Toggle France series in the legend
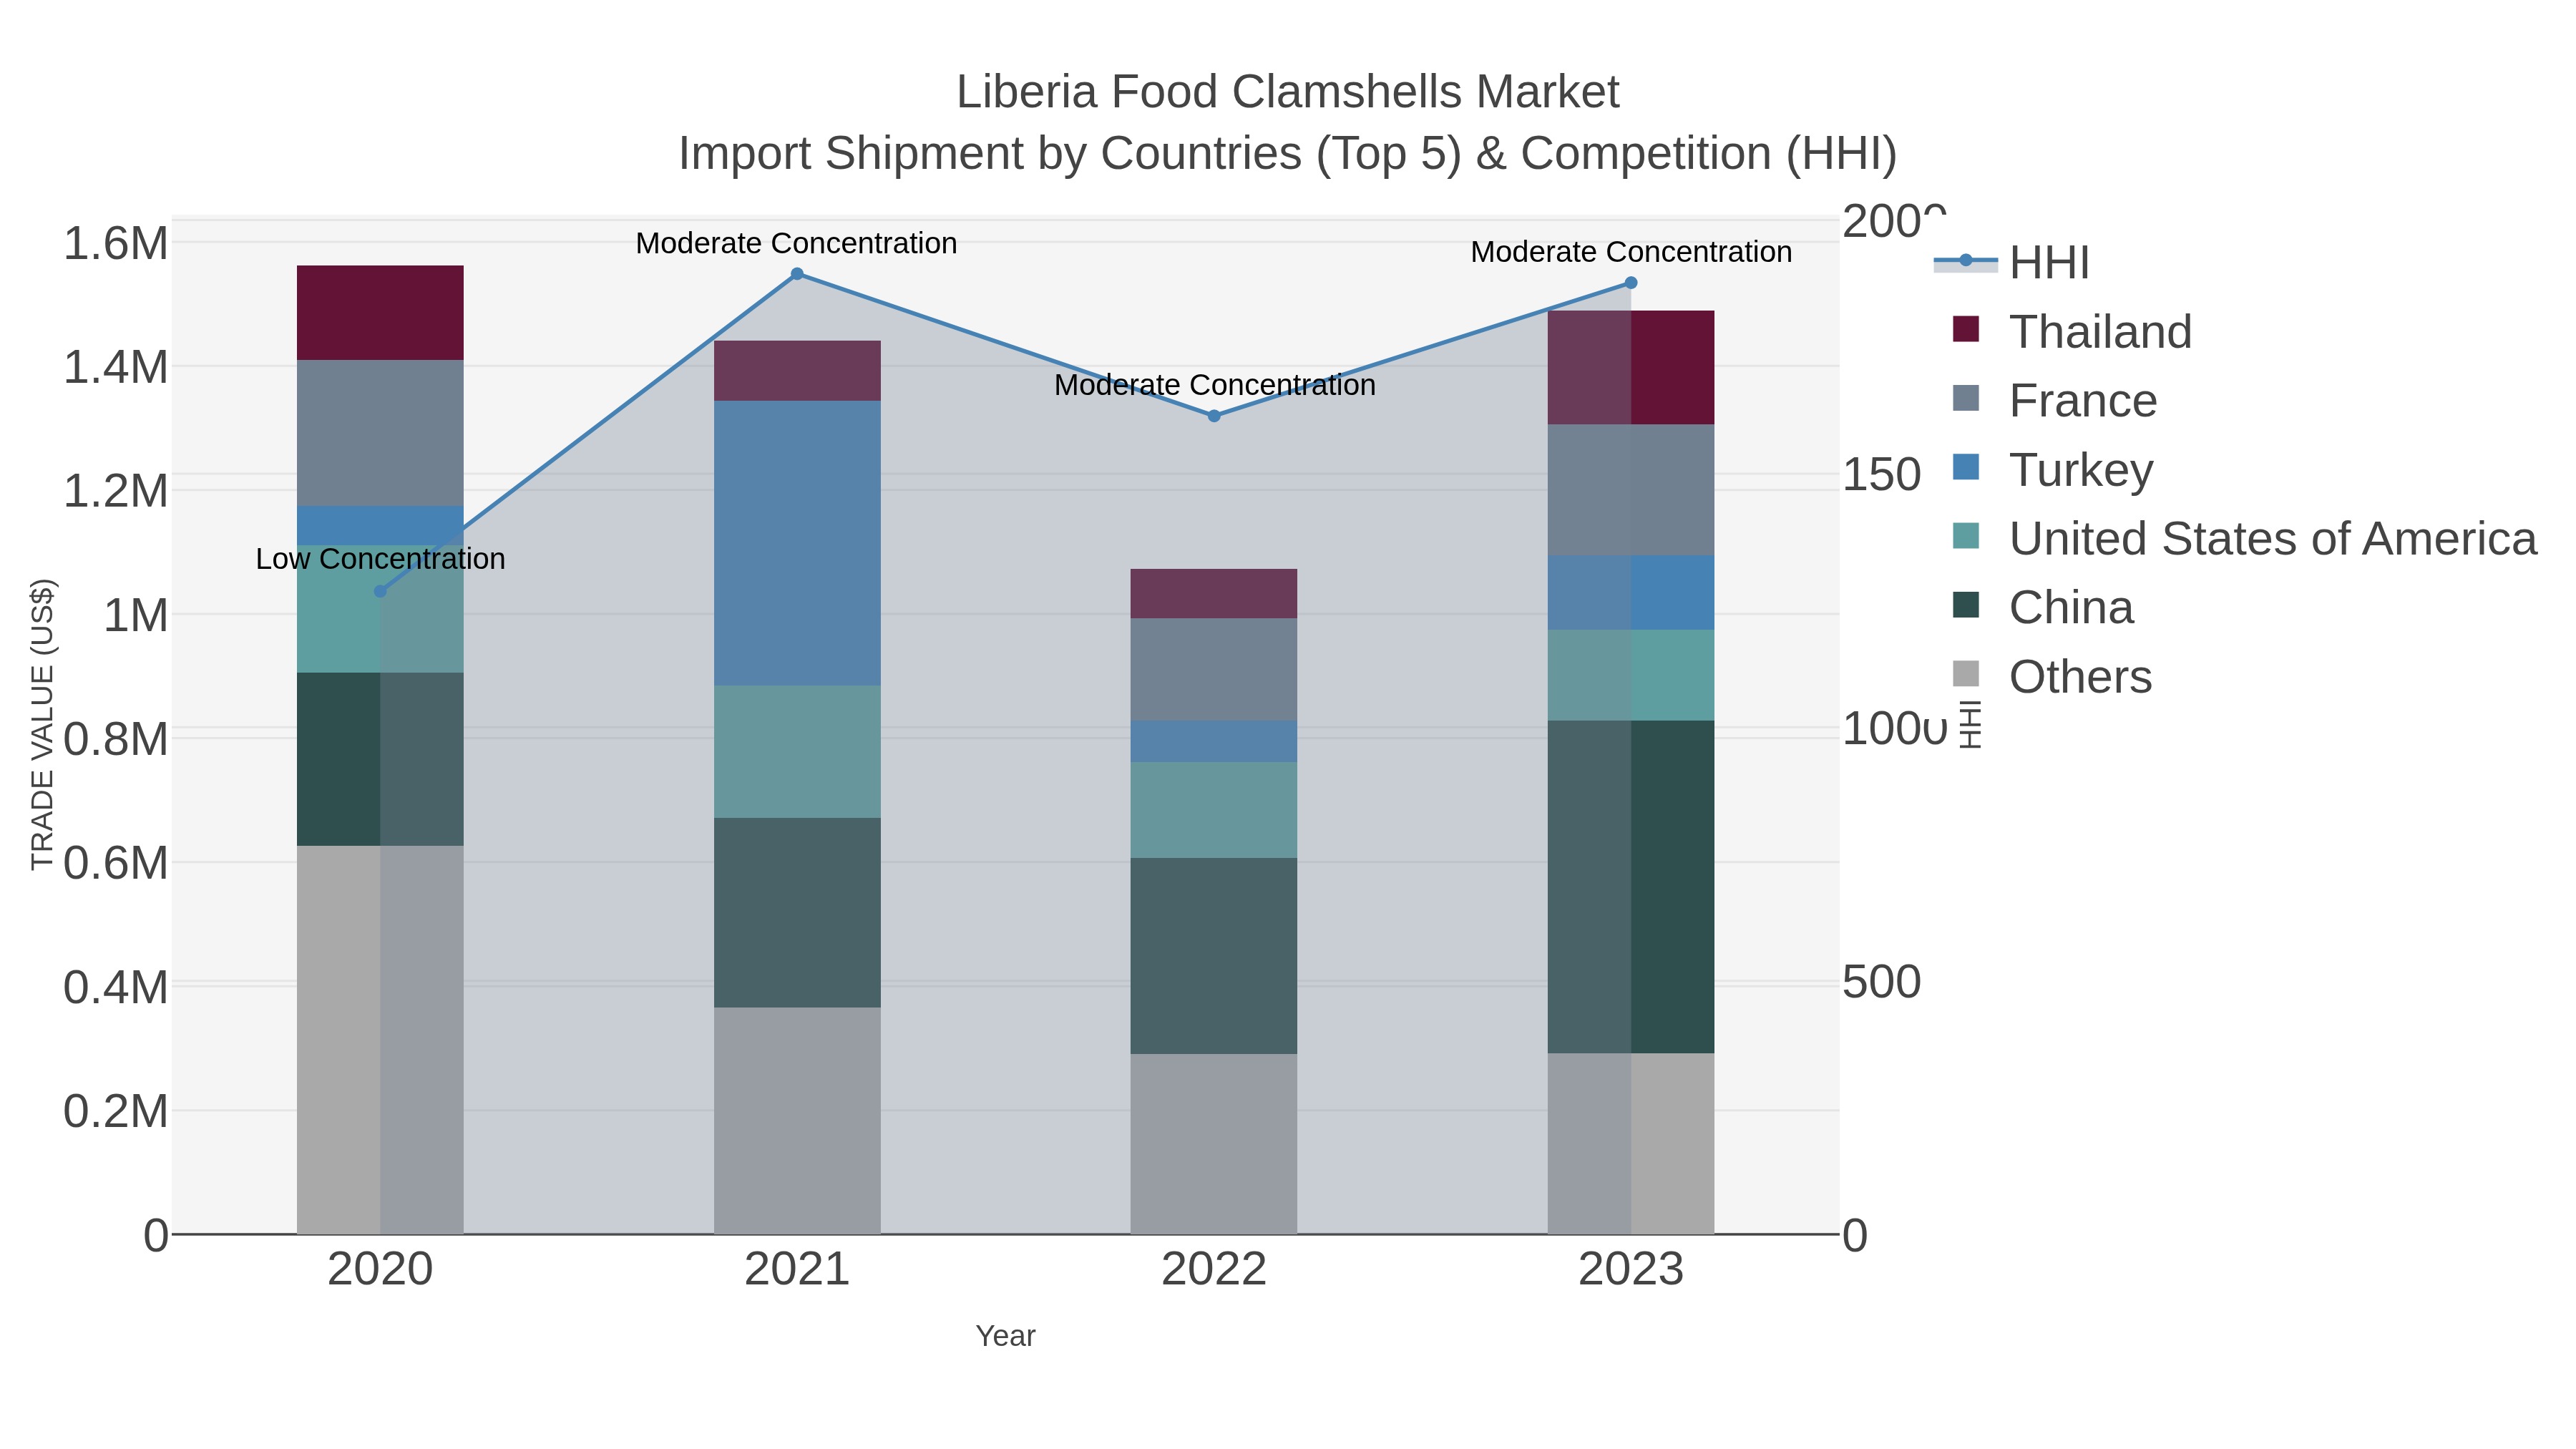 pyautogui.click(x=2055, y=401)
